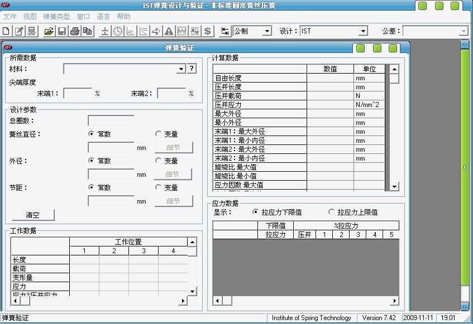Click the material help question mark button

pyautogui.click(x=192, y=69)
